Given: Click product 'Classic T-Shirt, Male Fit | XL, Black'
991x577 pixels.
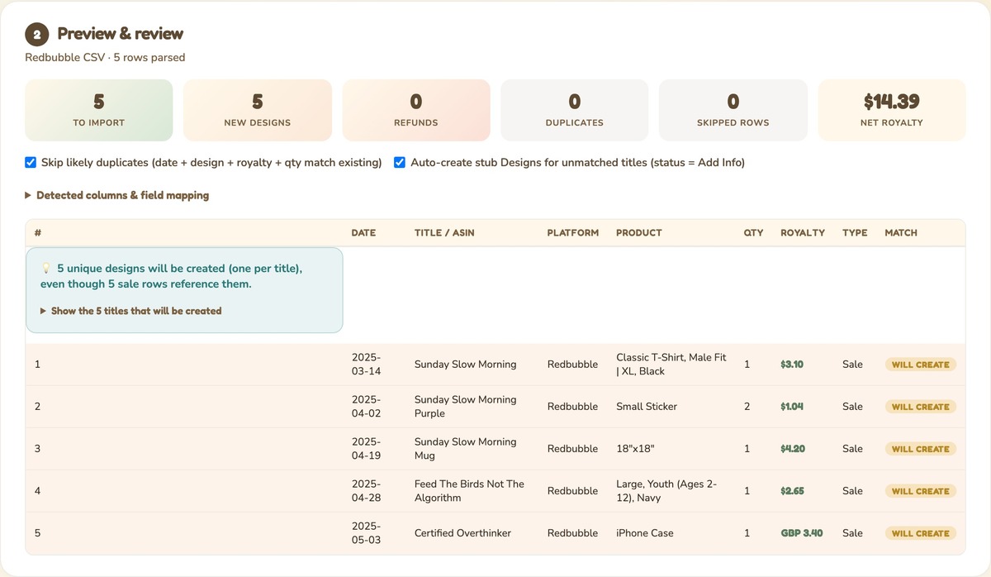Looking at the screenshot, I should click(671, 365).
